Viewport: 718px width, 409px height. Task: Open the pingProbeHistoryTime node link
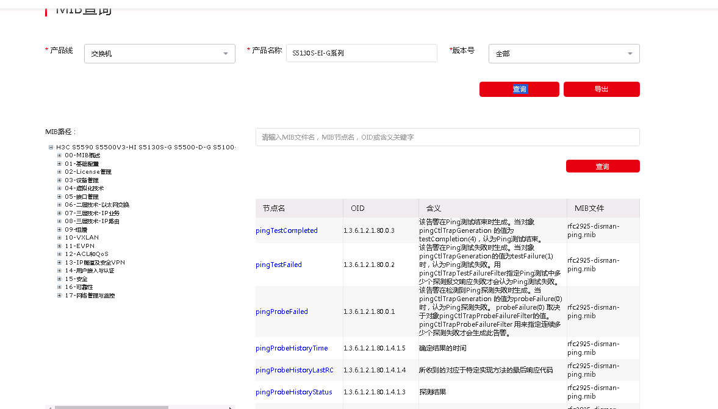click(292, 348)
